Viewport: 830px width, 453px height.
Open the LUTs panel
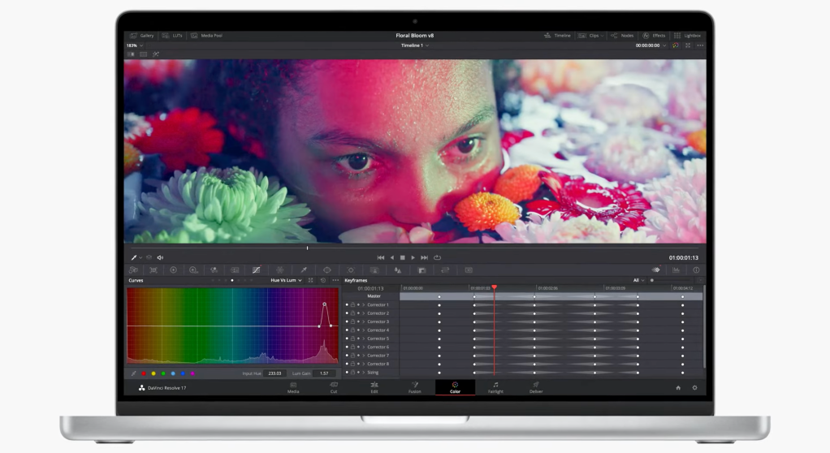click(x=172, y=36)
